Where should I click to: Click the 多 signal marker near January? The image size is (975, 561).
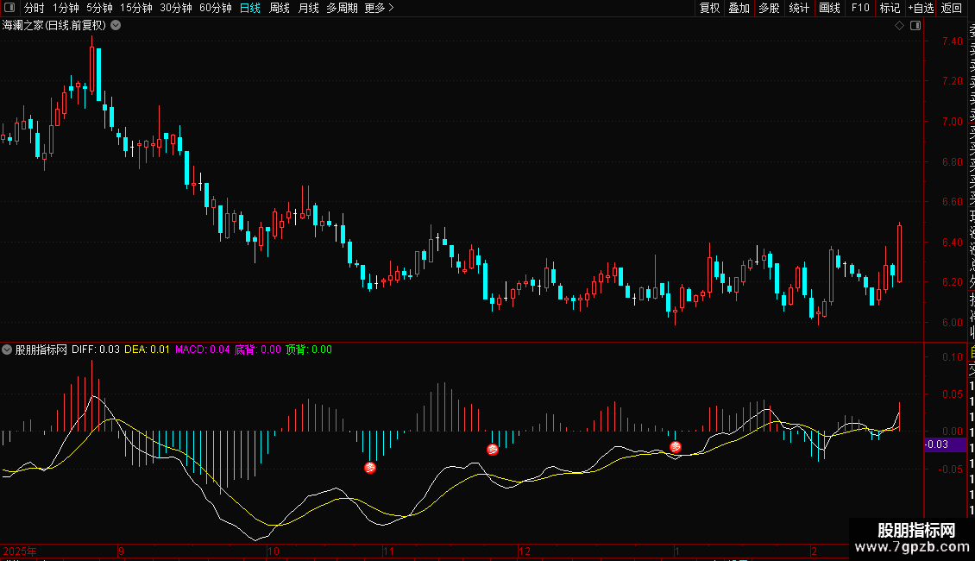click(676, 446)
